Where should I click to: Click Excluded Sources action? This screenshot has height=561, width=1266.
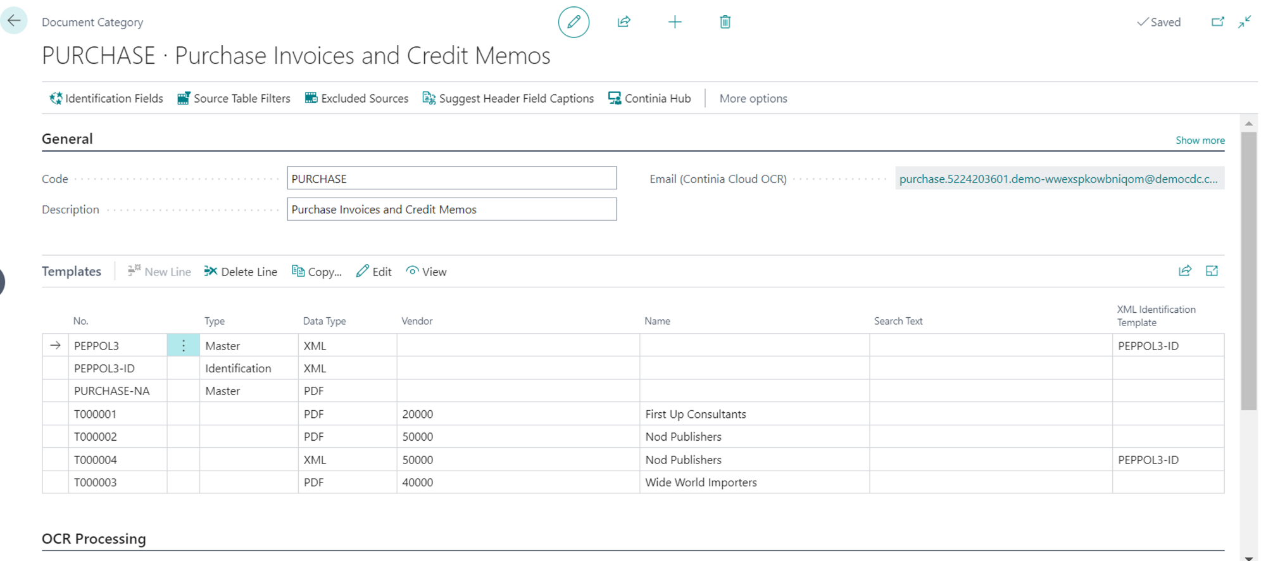pyautogui.click(x=356, y=98)
